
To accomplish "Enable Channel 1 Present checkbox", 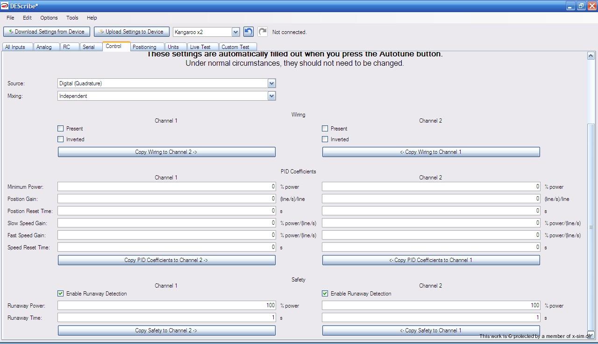I will click(x=61, y=129).
